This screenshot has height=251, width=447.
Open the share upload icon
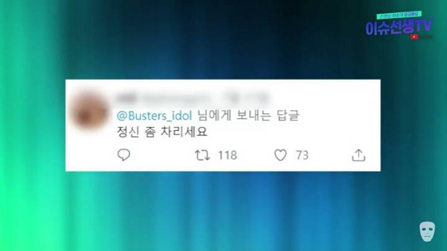click(358, 155)
